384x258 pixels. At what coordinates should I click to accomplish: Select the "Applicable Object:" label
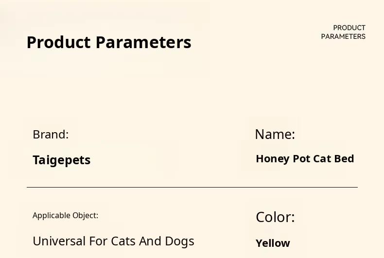(x=65, y=215)
